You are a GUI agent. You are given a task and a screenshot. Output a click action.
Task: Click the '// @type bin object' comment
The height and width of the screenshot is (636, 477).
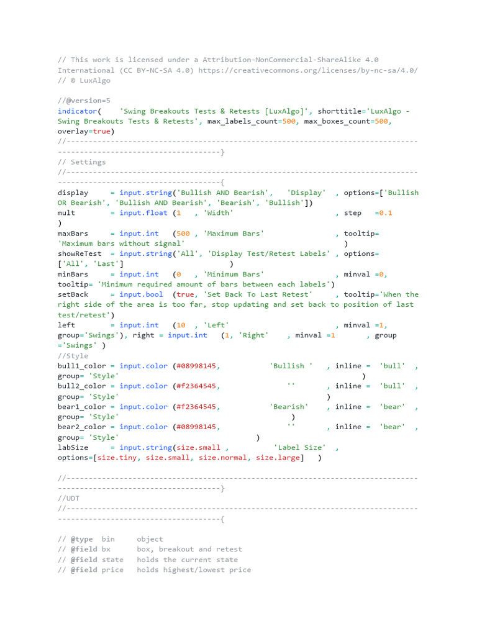pyautogui.click(x=111, y=539)
